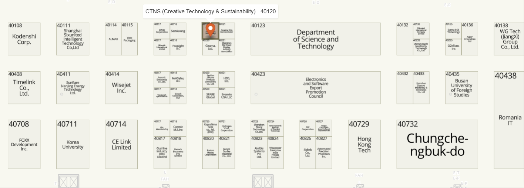Viewport: 524px width, 188px height.
Task: Select Electronics and Software Export Promotion Council booth
Action: 316,88
